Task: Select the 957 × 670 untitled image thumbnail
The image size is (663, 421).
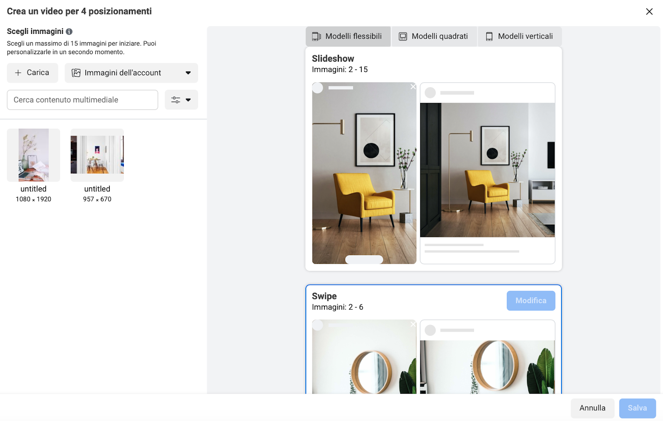Action: pyautogui.click(x=97, y=155)
